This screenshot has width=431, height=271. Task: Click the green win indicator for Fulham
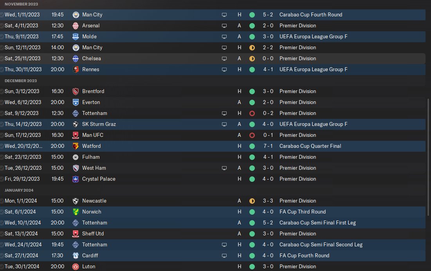[x=252, y=157]
